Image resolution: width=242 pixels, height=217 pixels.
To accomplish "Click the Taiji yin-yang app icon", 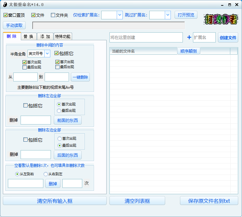I will (x=5, y=4).
